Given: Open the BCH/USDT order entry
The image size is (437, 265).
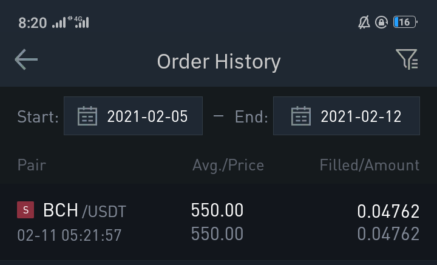Looking at the screenshot, I should (218, 222).
